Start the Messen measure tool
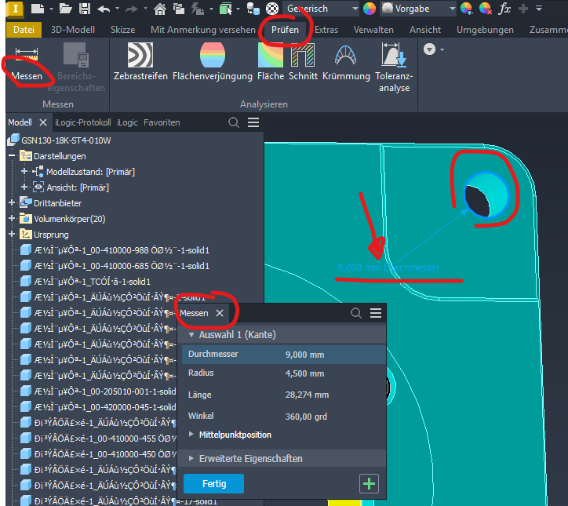 point(27,62)
